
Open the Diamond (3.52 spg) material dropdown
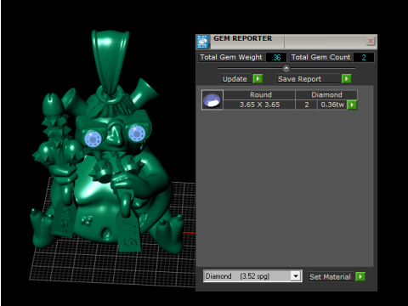[296, 276]
